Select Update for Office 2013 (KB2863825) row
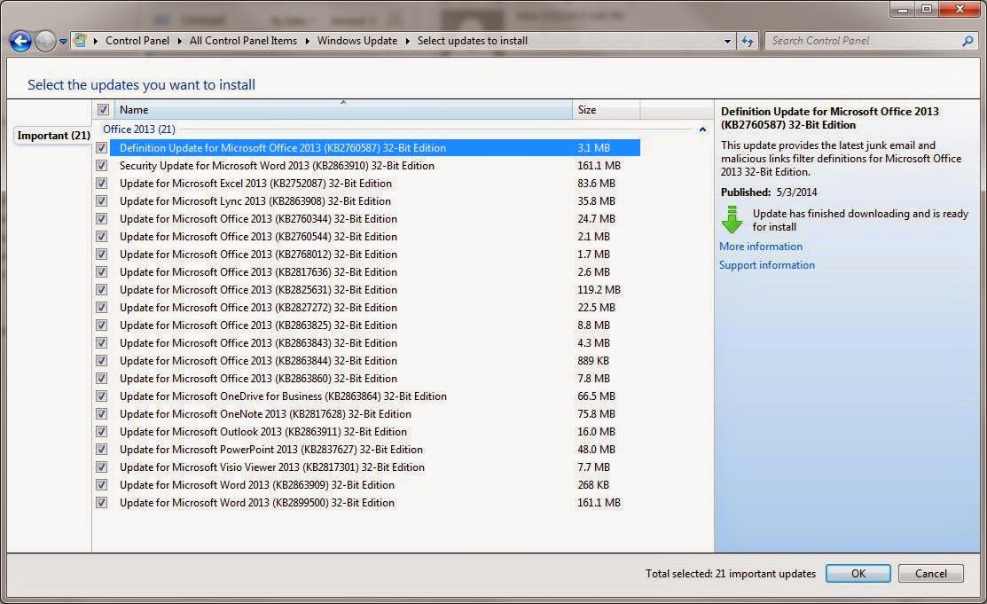 (x=375, y=325)
